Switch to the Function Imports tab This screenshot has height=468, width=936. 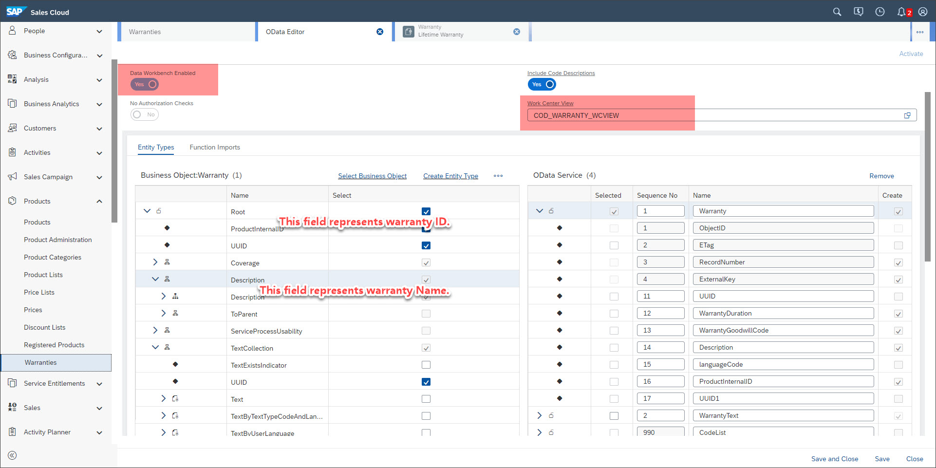(215, 147)
